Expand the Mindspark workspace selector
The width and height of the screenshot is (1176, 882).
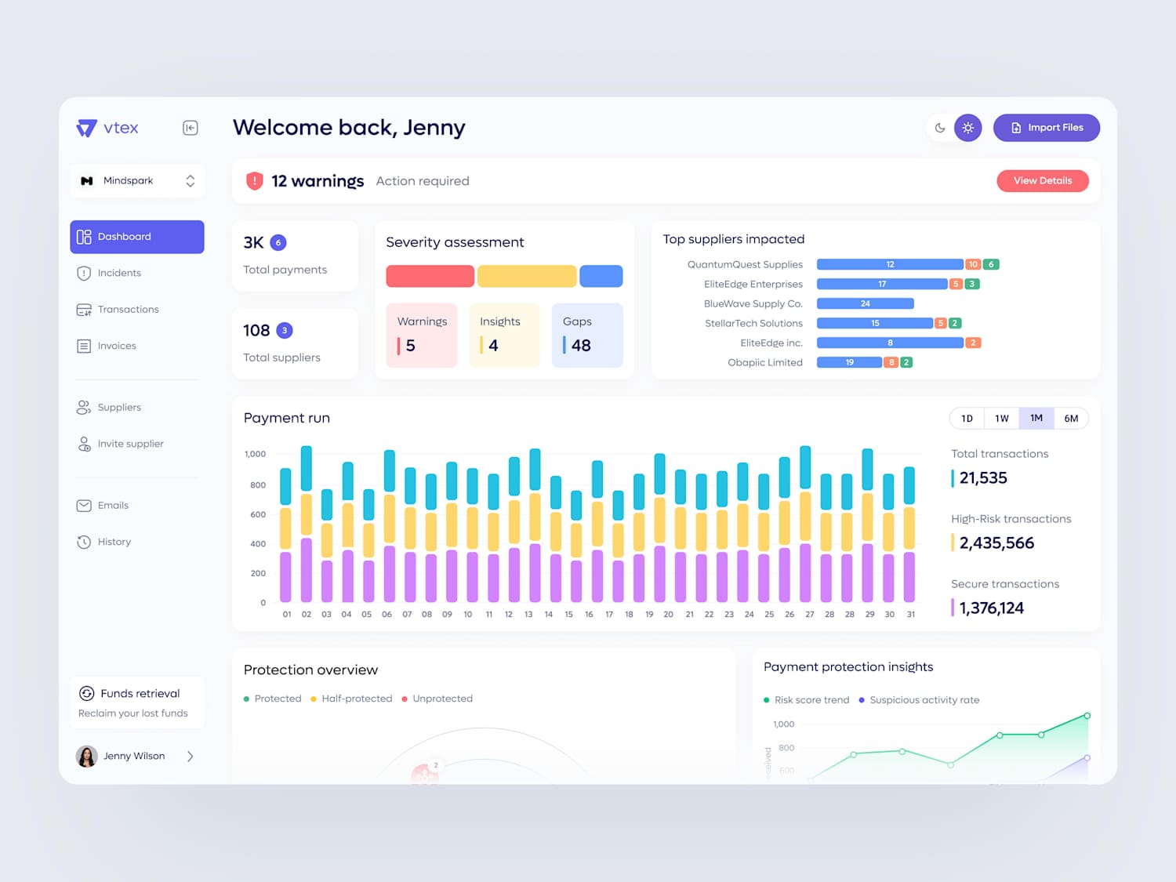click(x=137, y=181)
